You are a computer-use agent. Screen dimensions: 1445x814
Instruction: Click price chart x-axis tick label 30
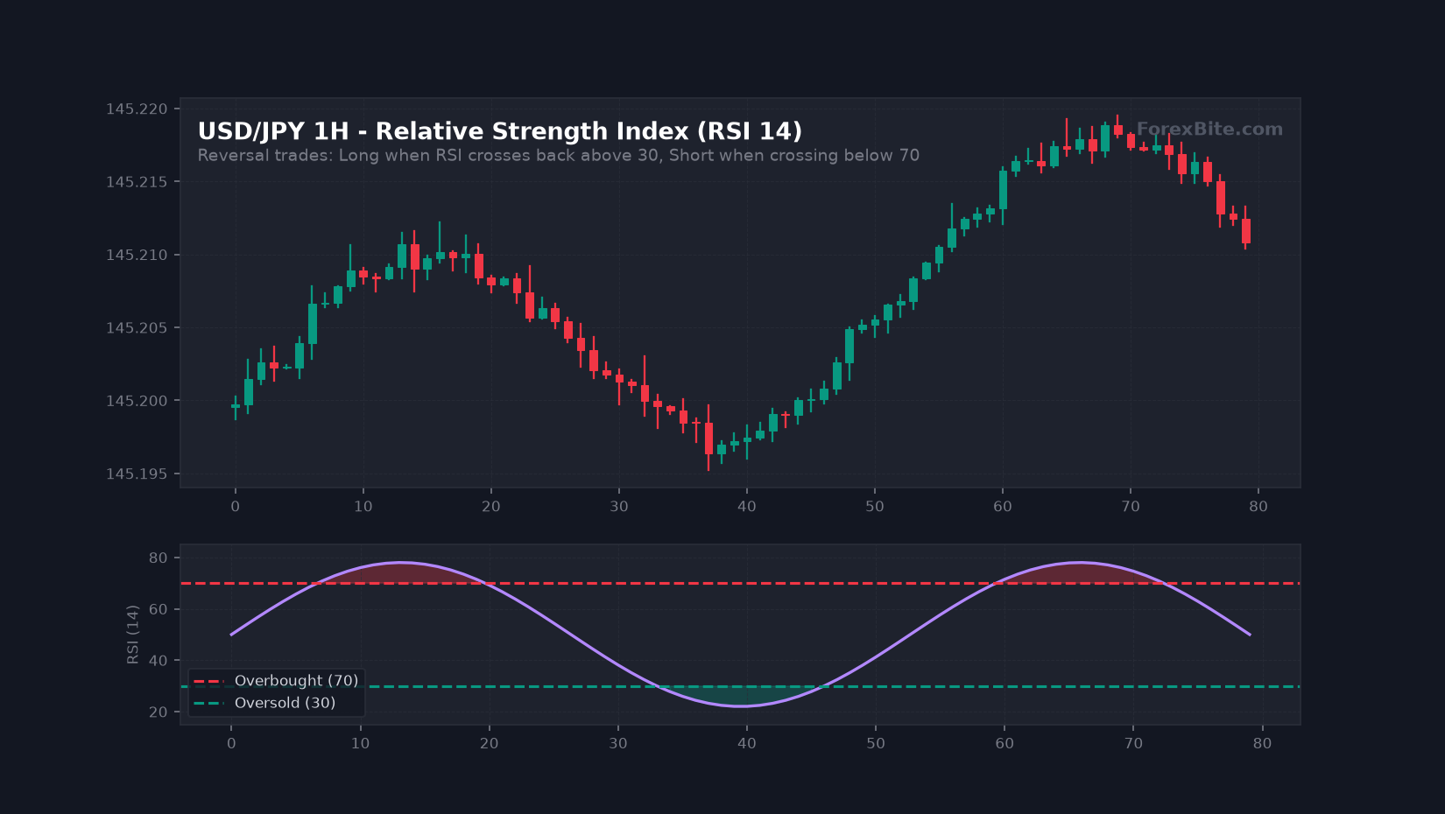[619, 507]
